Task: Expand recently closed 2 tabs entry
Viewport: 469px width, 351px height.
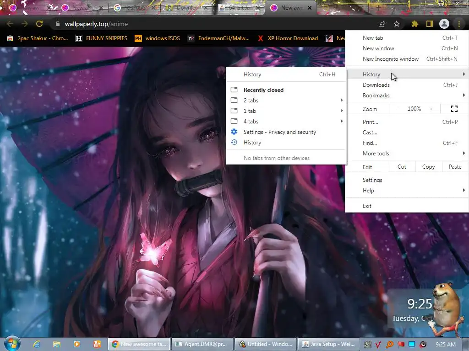Action: [286, 100]
